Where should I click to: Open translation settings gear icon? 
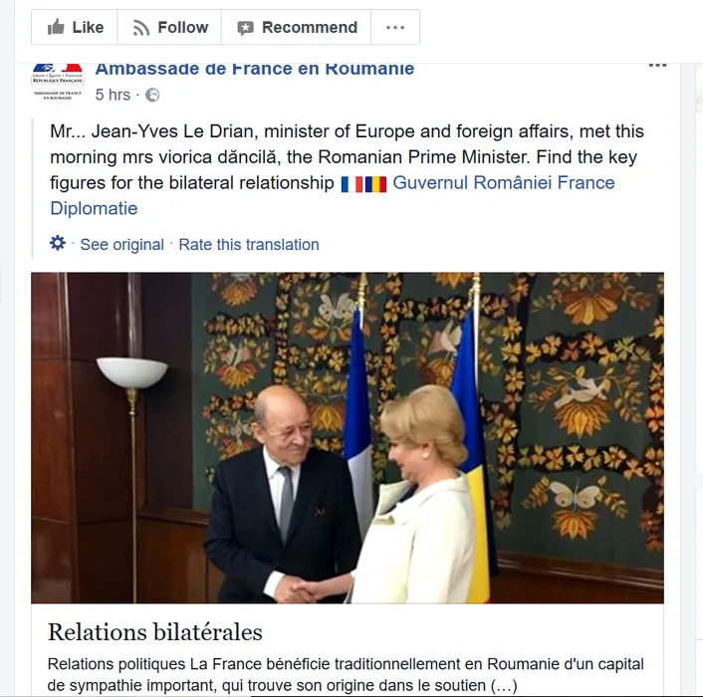coord(58,243)
